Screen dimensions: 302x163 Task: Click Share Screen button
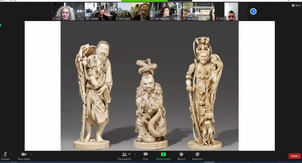coord(163,156)
